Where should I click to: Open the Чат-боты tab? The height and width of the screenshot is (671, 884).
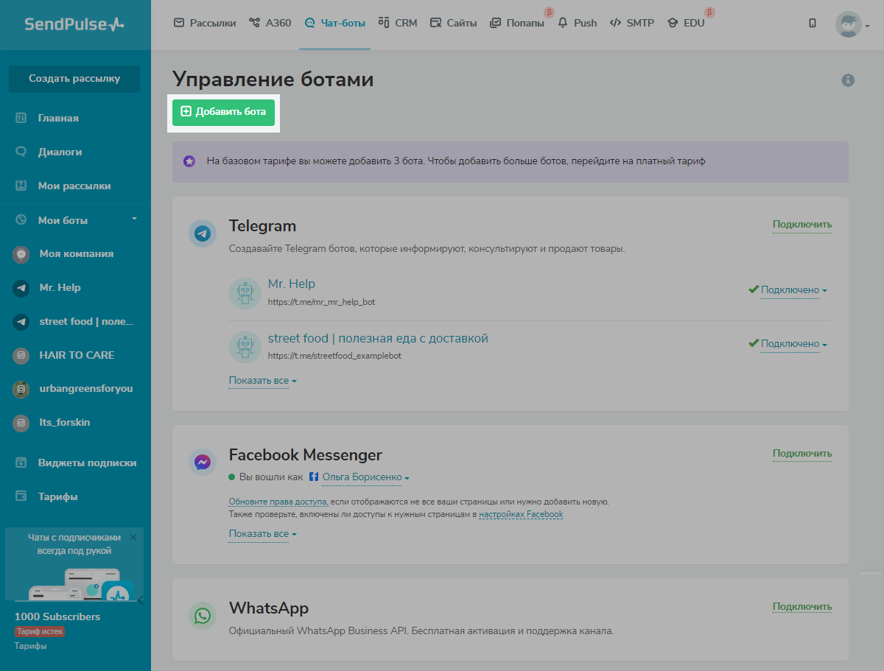[334, 23]
